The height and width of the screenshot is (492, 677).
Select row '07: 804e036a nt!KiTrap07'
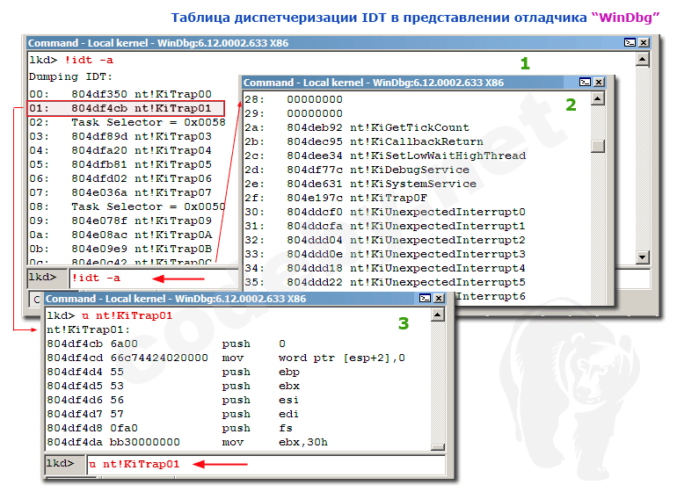pyautogui.click(x=120, y=192)
